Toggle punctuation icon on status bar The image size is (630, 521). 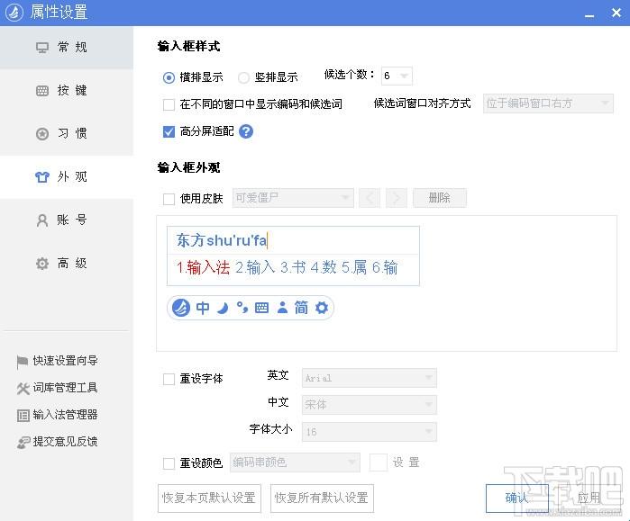tap(242, 308)
